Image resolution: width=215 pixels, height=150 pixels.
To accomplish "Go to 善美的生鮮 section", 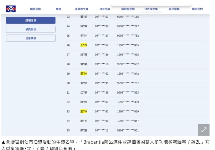I will pyautogui.click(x=82, y=9).
